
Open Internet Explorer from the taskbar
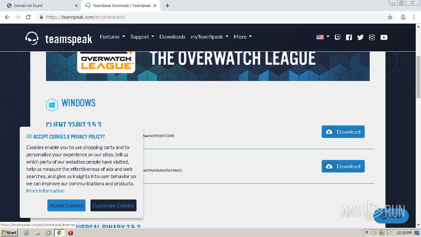[x=26, y=233]
